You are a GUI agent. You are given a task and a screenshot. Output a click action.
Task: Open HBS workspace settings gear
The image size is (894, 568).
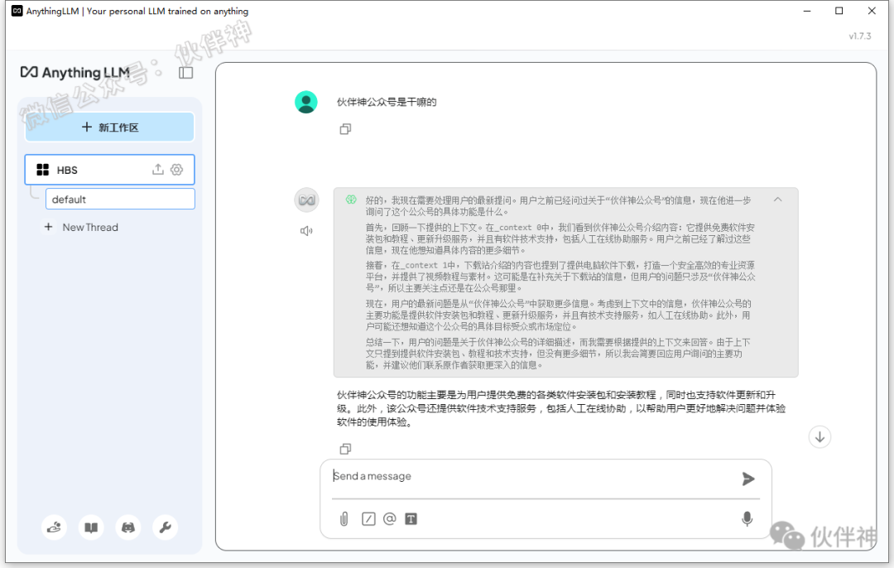point(177,170)
